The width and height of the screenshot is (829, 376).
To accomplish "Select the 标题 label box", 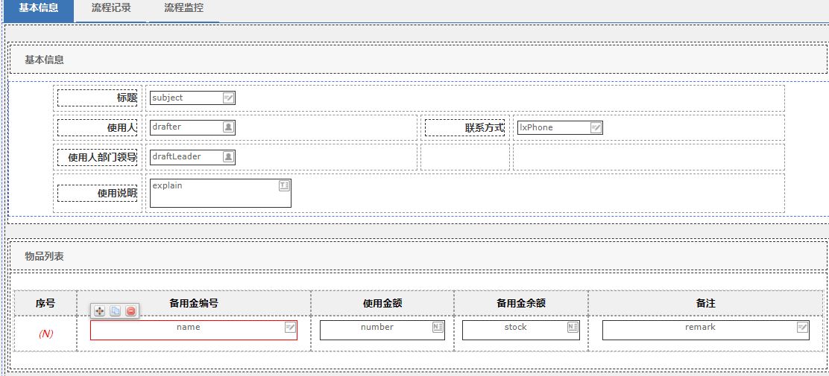I will pos(97,98).
